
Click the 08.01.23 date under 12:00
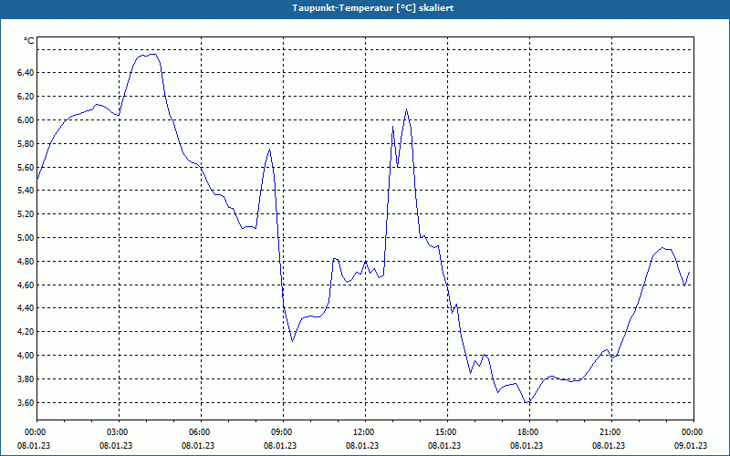point(362,446)
